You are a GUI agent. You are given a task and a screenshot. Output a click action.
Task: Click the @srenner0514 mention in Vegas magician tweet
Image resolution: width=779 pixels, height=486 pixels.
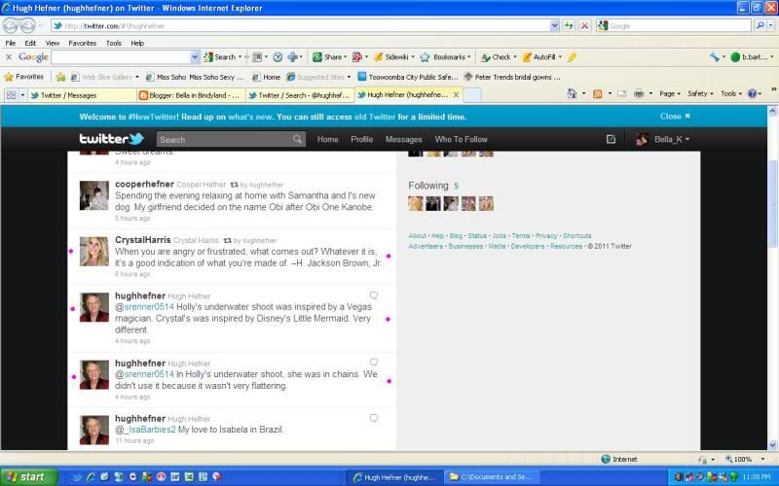click(x=144, y=307)
